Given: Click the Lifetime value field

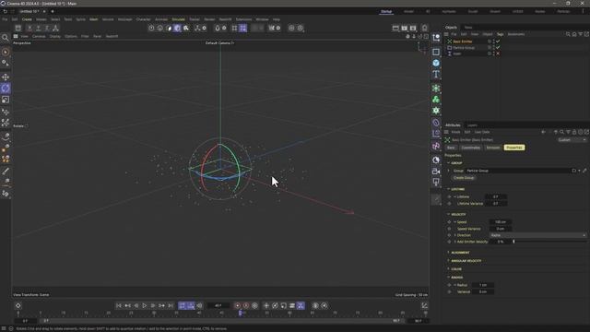Looking at the screenshot, I should click(x=496, y=196).
